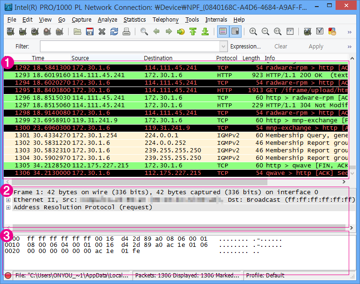Click the Expression... button
The height and width of the screenshot is (284, 360).
245,47
